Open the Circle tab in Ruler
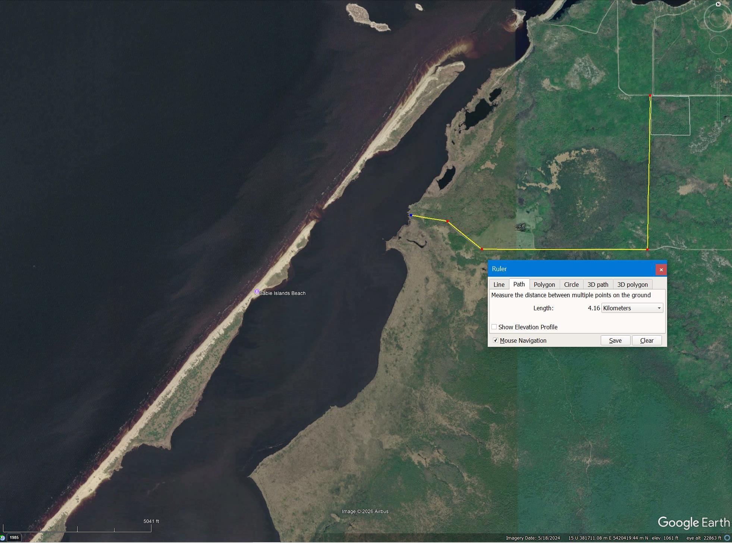 (571, 284)
